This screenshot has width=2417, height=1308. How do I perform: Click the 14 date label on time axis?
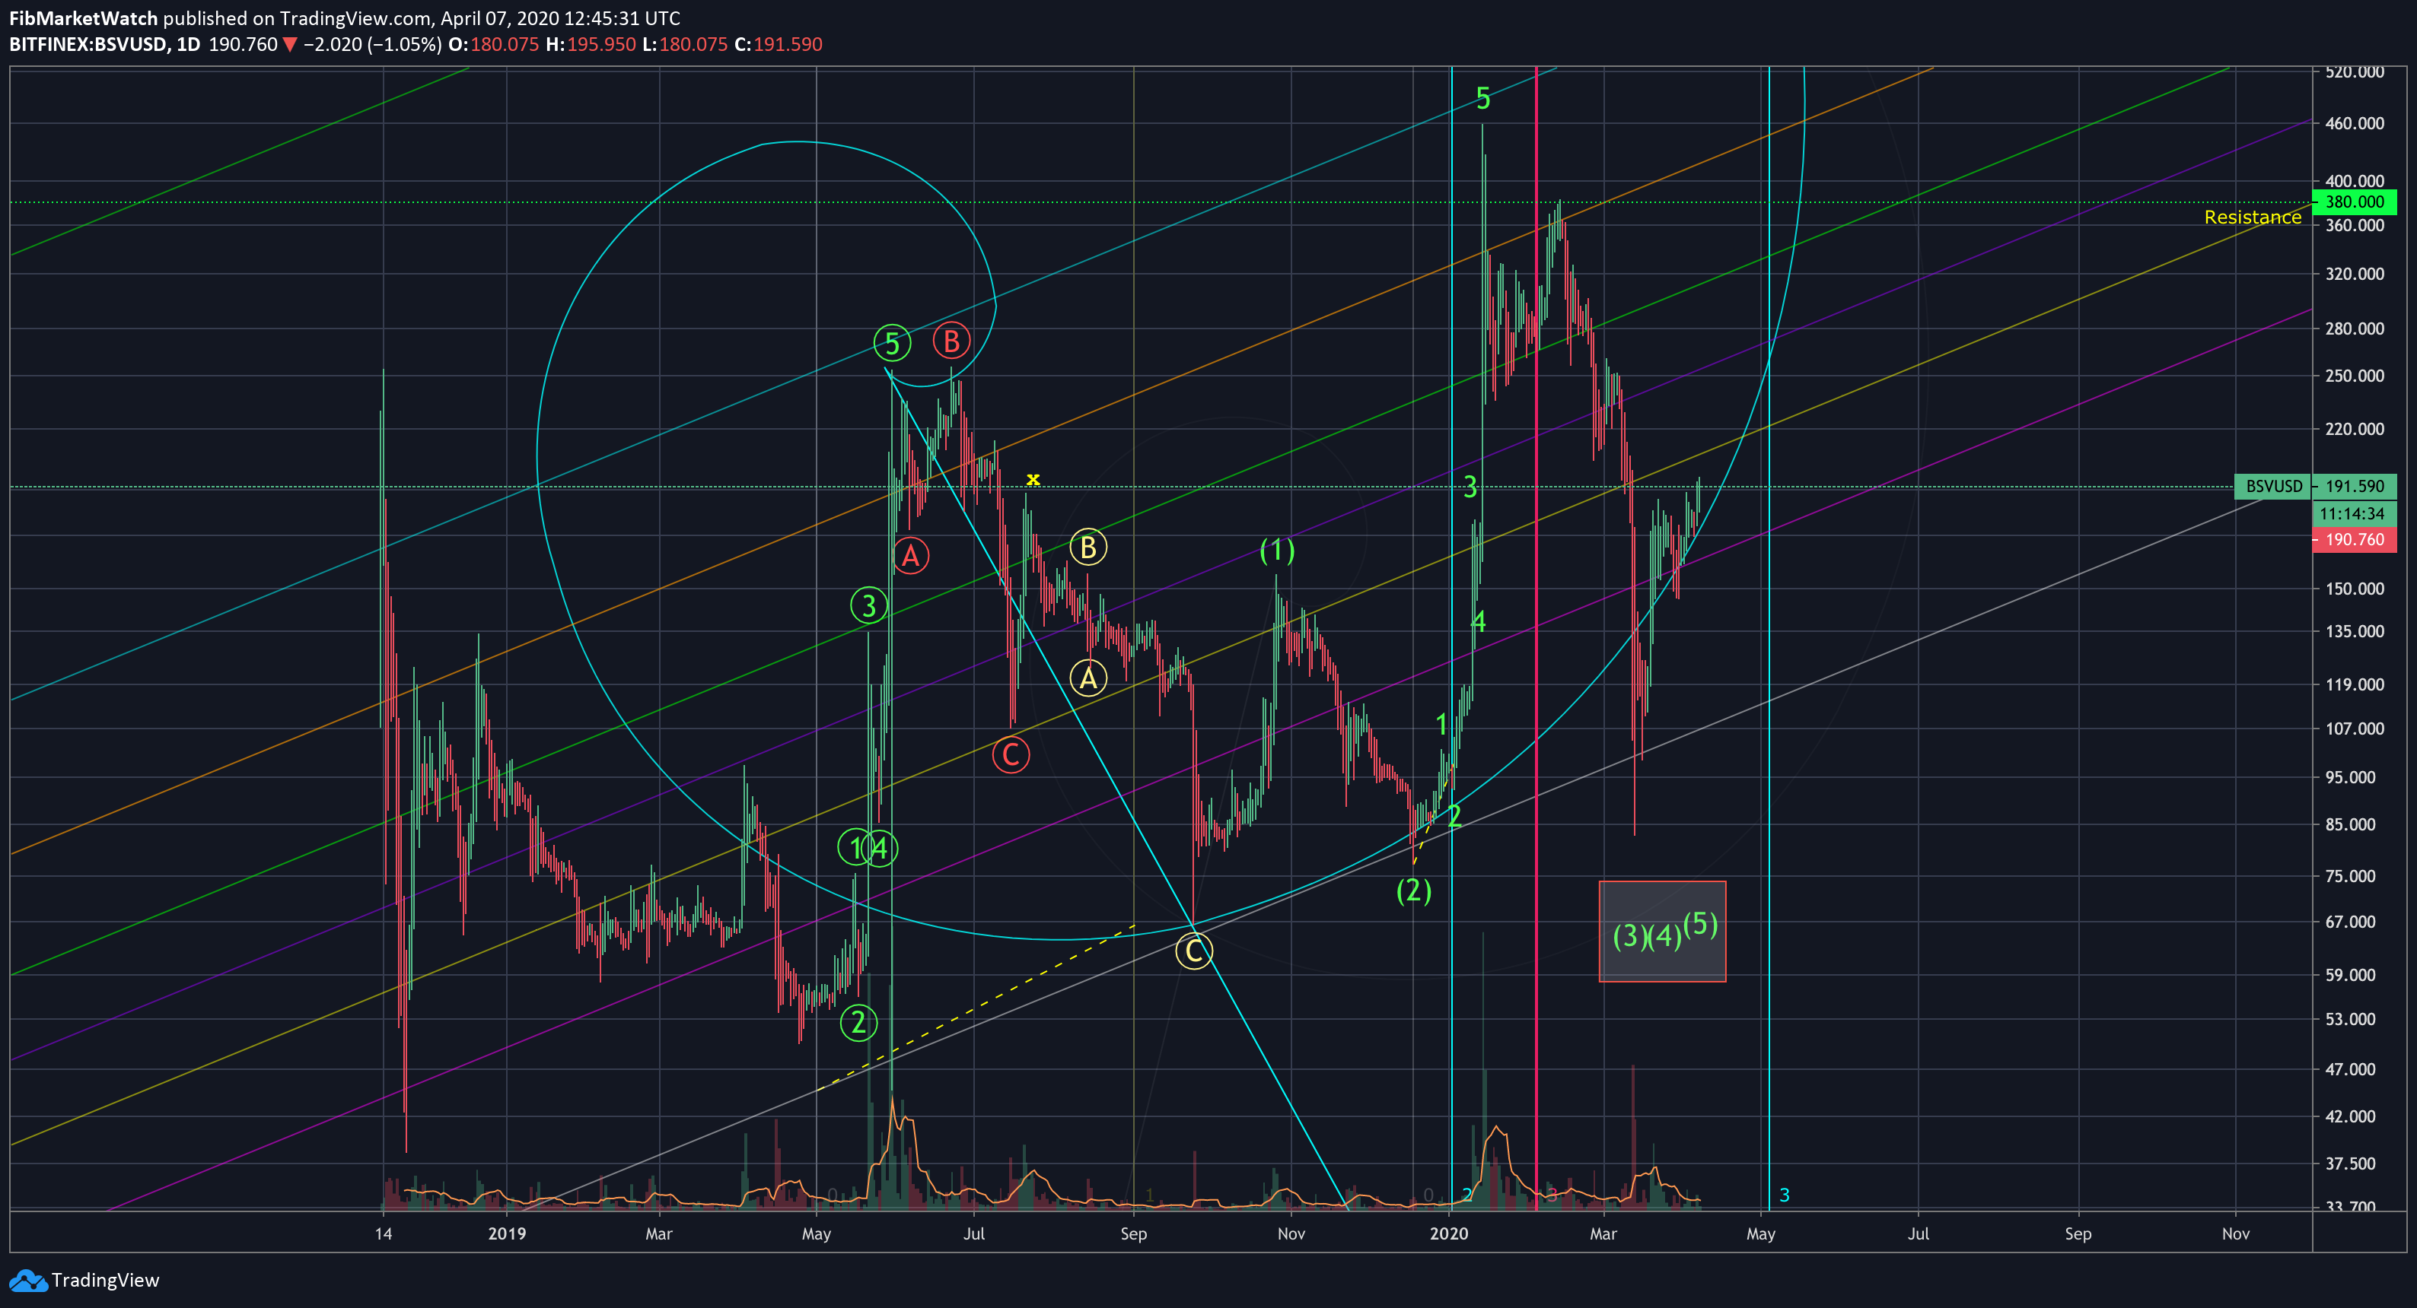(383, 1234)
